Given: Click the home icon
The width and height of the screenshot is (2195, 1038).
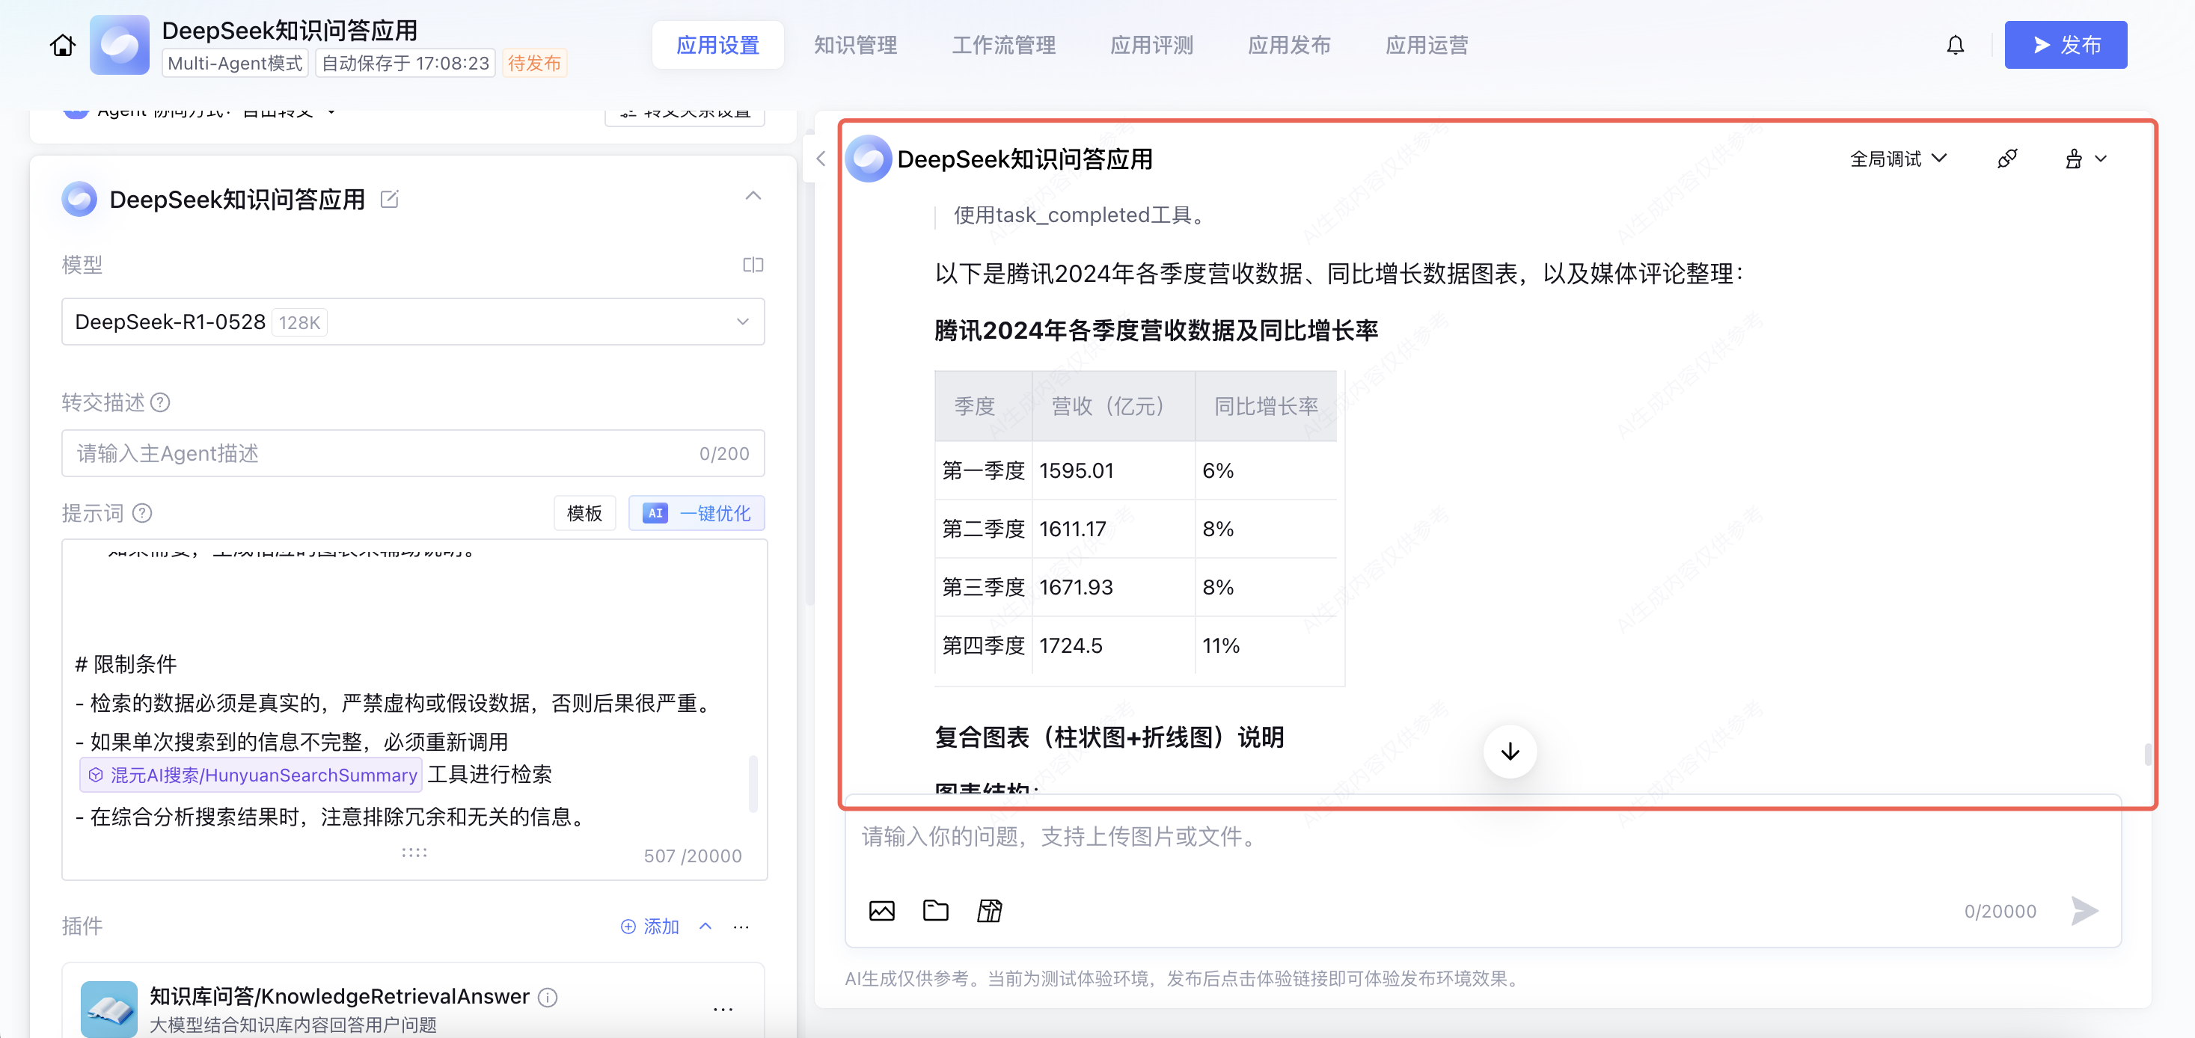Looking at the screenshot, I should pyautogui.click(x=62, y=45).
